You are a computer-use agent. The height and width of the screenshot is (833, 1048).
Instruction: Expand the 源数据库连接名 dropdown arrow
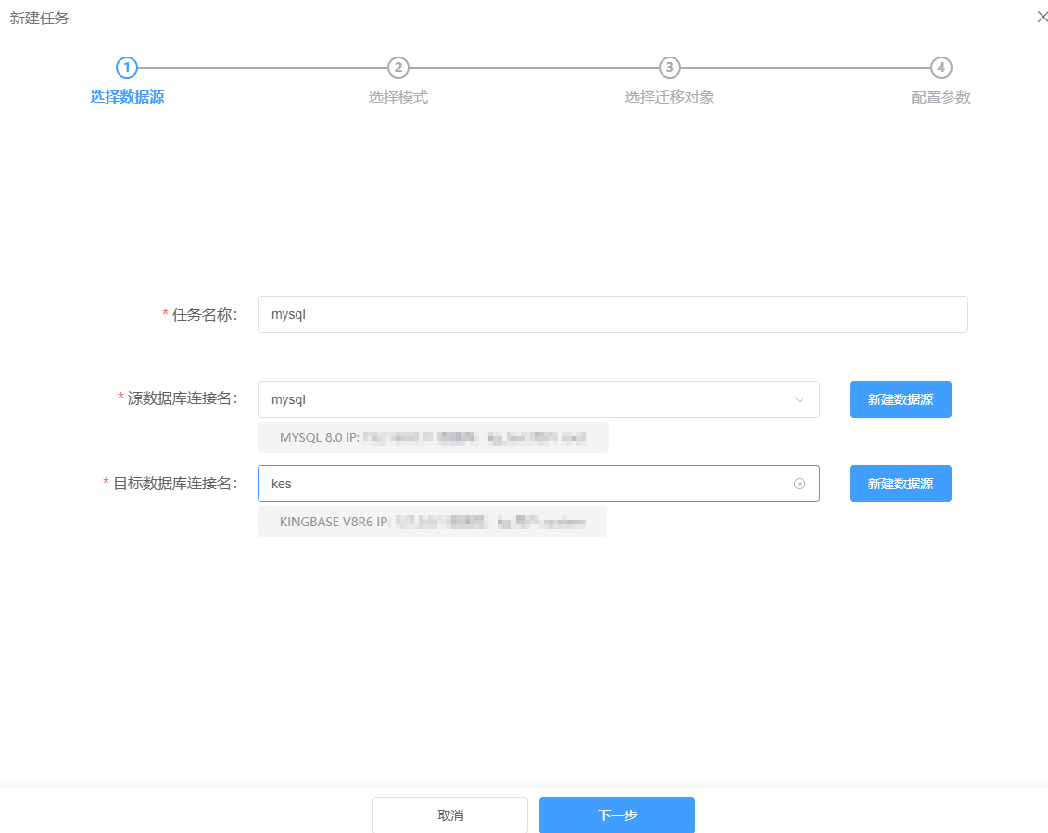click(800, 399)
